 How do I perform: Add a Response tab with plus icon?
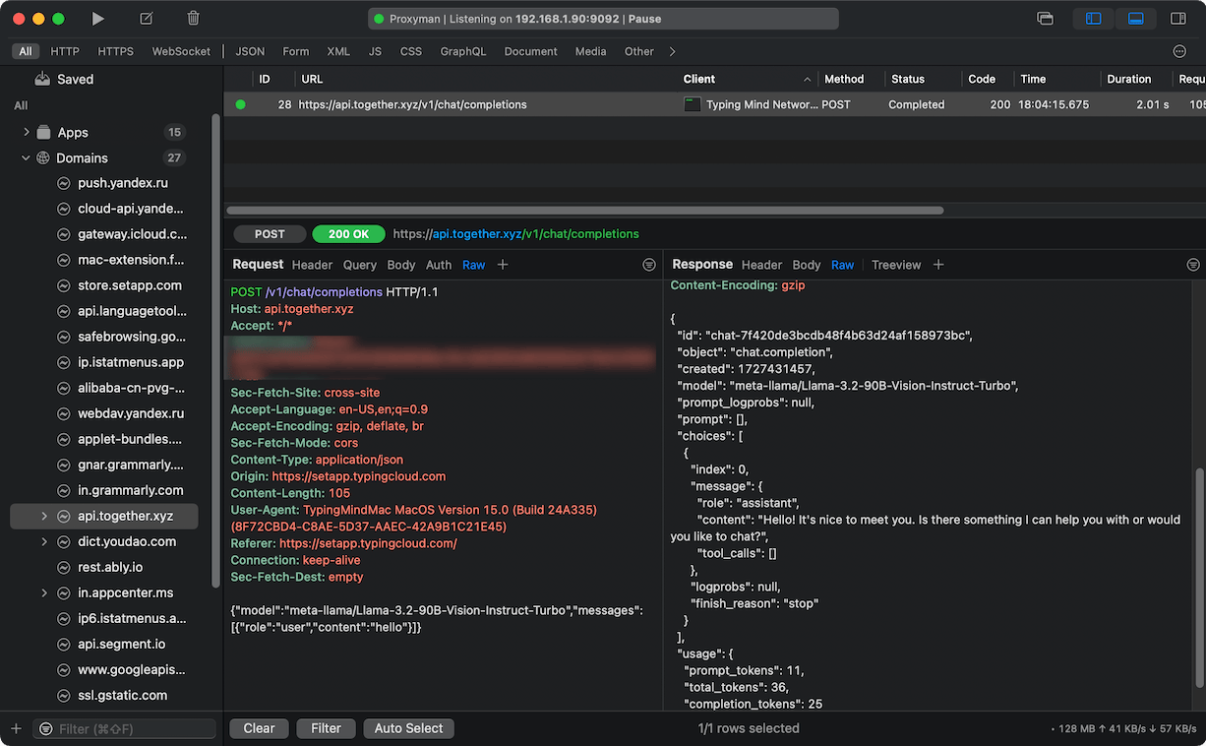click(938, 265)
